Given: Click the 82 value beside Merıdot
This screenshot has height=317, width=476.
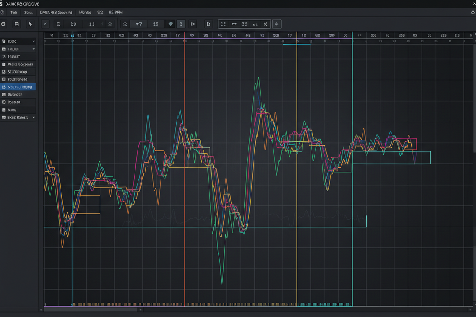Looking at the screenshot, I should pyautogui.click(x=100, y=13).
